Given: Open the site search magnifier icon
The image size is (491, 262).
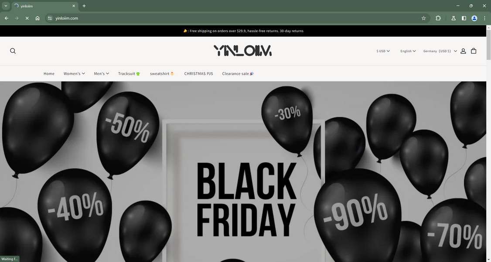Looking at the screenshot, I should 13,51.
